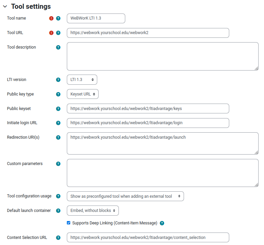Open help for Redirection URI(s)
264x245 pixels.
[x=58, y=137]
